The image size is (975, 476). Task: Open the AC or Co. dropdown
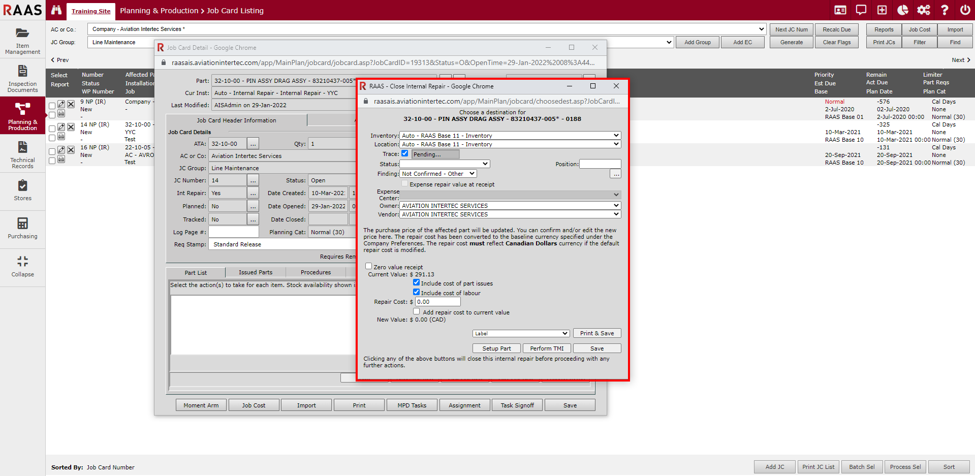[x=427, y=29]
